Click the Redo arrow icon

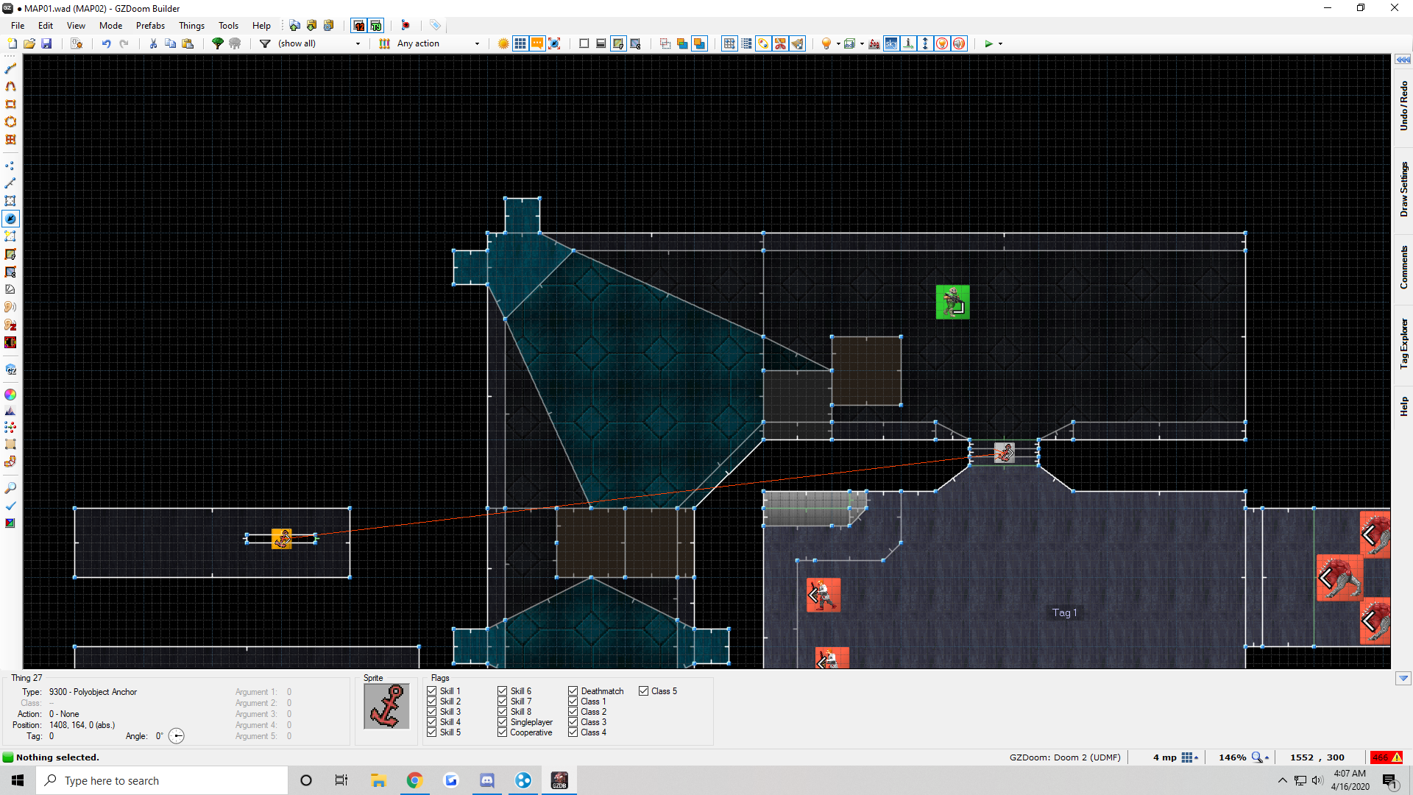pos(124,43)
